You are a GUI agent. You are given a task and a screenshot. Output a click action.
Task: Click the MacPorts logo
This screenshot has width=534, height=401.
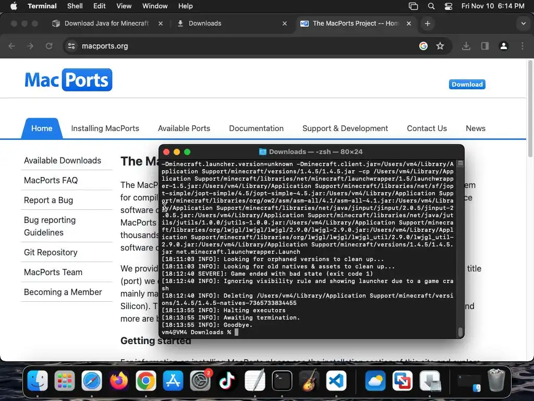[x=68, y=80]
